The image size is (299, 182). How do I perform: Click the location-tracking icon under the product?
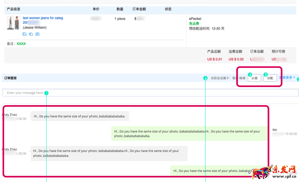(x=30, y=34)
